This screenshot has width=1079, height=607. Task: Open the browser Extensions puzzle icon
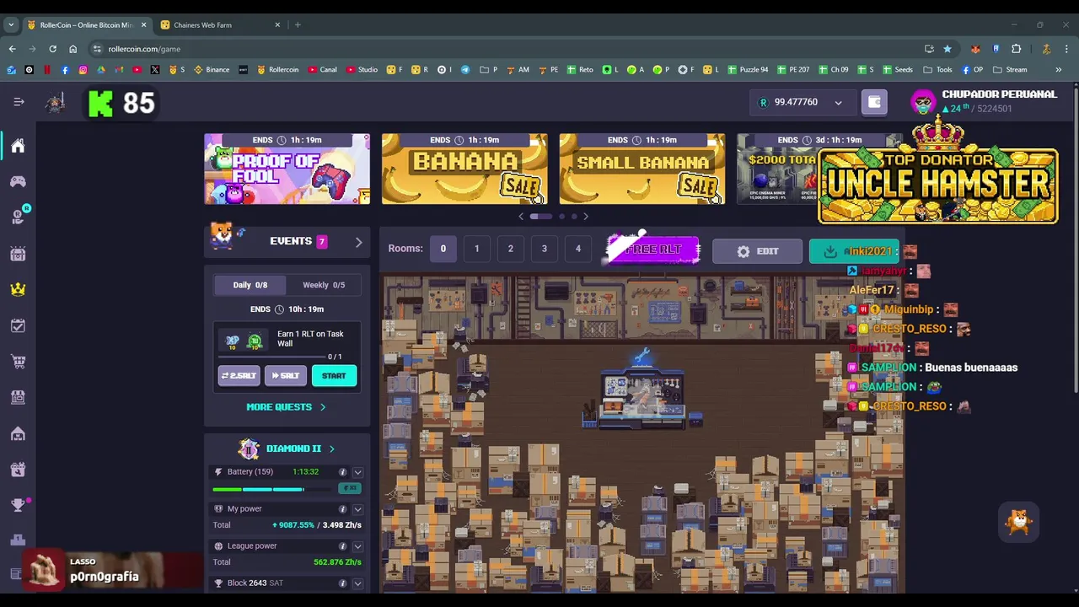click(1016, 49)
